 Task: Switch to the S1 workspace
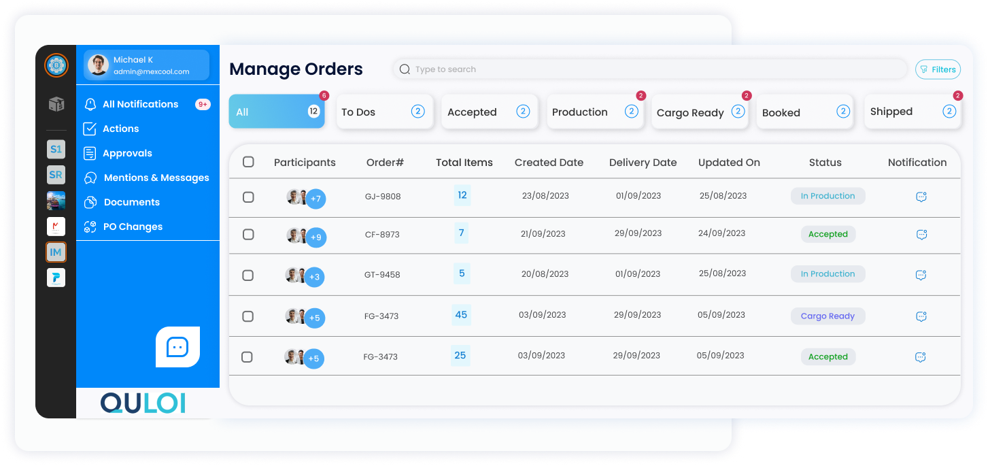[56, 149]
